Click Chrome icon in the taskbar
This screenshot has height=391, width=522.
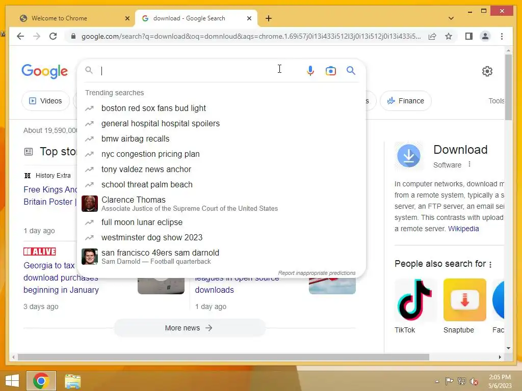(41, 381)
